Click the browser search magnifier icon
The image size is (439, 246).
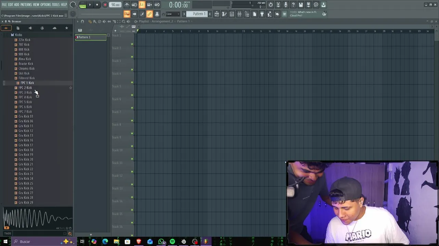[70, 234]
